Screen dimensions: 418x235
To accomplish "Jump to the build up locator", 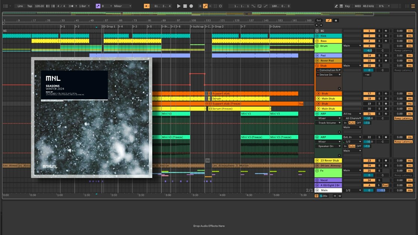I will [197, 26].
